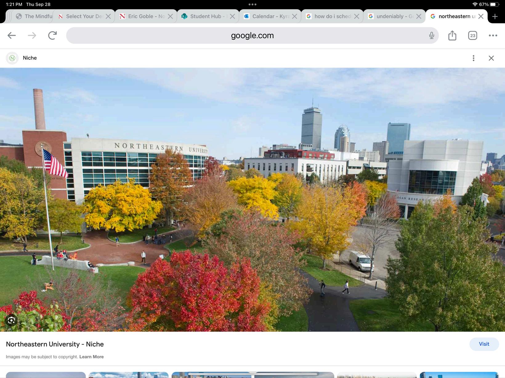Screen dimensions: 505x378
Task: Go back to the previous page
Action: point(12,35)
